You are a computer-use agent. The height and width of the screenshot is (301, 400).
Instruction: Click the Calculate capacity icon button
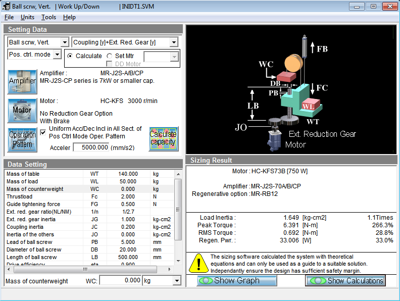(163, 139)
